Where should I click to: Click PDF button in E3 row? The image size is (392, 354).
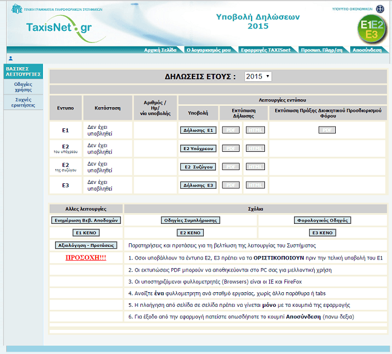pyautogui.click(x=230, y=185)
